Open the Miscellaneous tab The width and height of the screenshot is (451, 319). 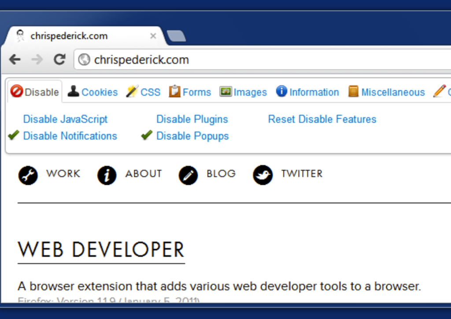pos(386,92)
